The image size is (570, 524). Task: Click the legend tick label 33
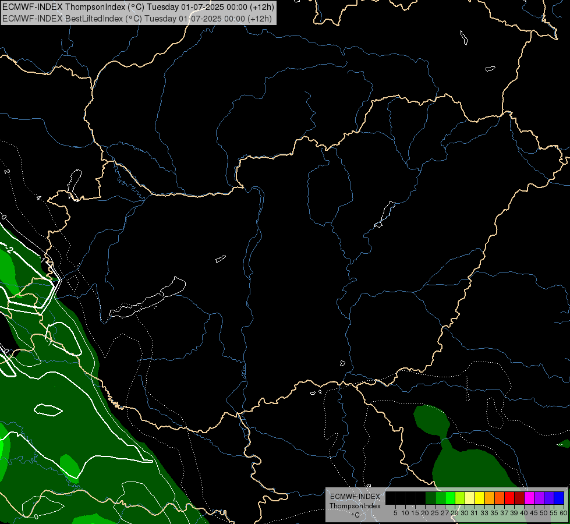tap(484, 513)
